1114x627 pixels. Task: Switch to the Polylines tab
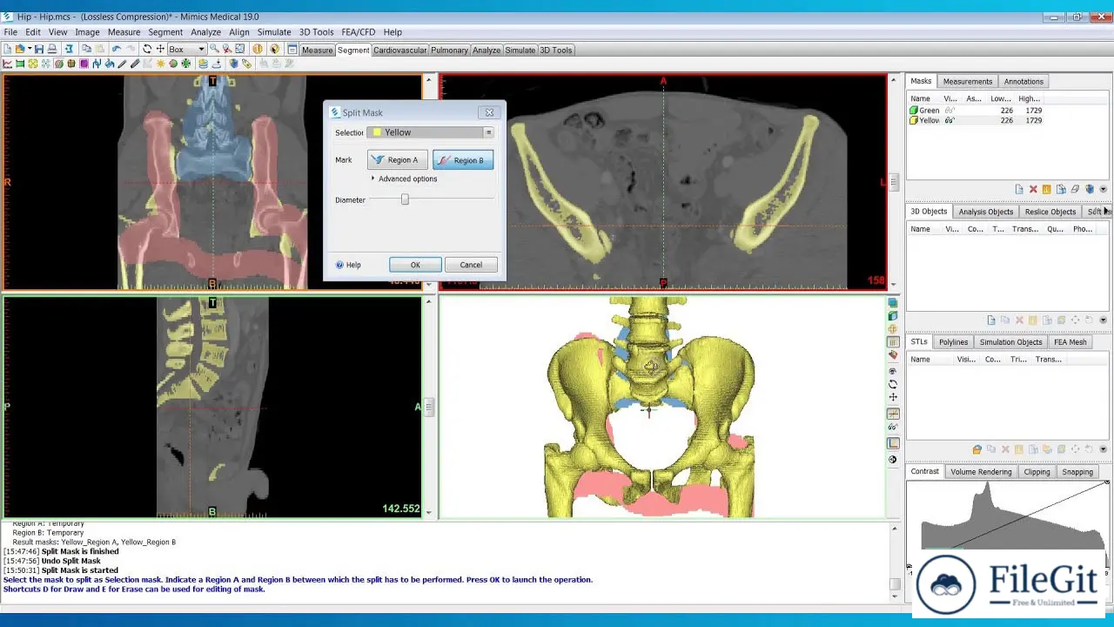(953, 341)
